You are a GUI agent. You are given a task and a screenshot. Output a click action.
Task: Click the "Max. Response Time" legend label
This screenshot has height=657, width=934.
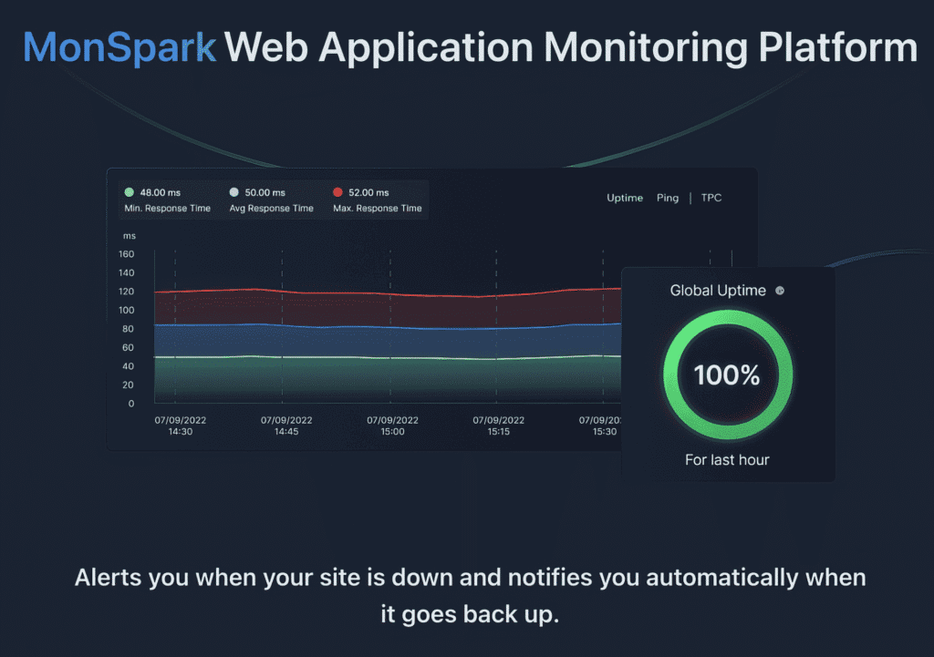(x=378, y=209)
